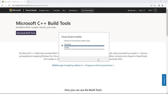Open the tab search chevron in title bar
Viewport: 168px width, 94px height.
point(151,2)
